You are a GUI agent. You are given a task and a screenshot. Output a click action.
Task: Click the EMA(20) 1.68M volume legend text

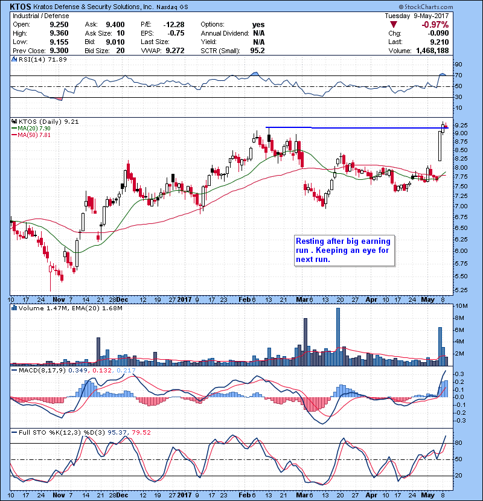(x=97, y=308)
